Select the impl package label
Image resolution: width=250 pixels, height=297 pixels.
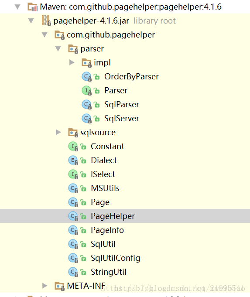[103, 63]
